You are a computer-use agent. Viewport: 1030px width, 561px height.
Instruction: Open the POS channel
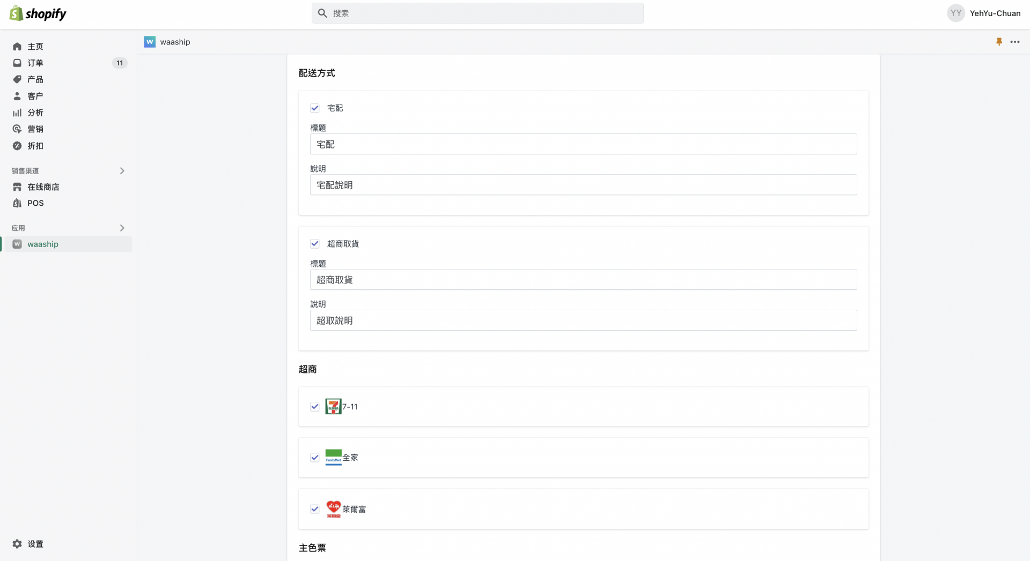pos(35,203)
